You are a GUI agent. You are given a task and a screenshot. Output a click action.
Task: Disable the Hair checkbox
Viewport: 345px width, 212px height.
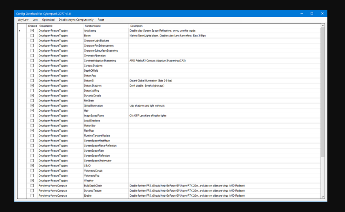click(x=32, y=111)
